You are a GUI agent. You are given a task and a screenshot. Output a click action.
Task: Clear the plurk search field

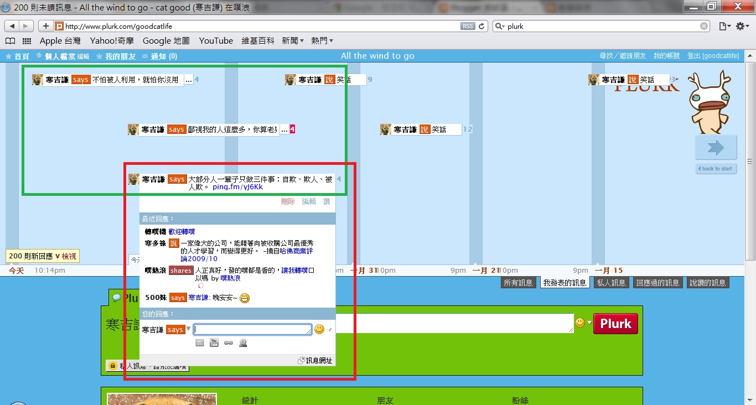[x=704, y=26]
